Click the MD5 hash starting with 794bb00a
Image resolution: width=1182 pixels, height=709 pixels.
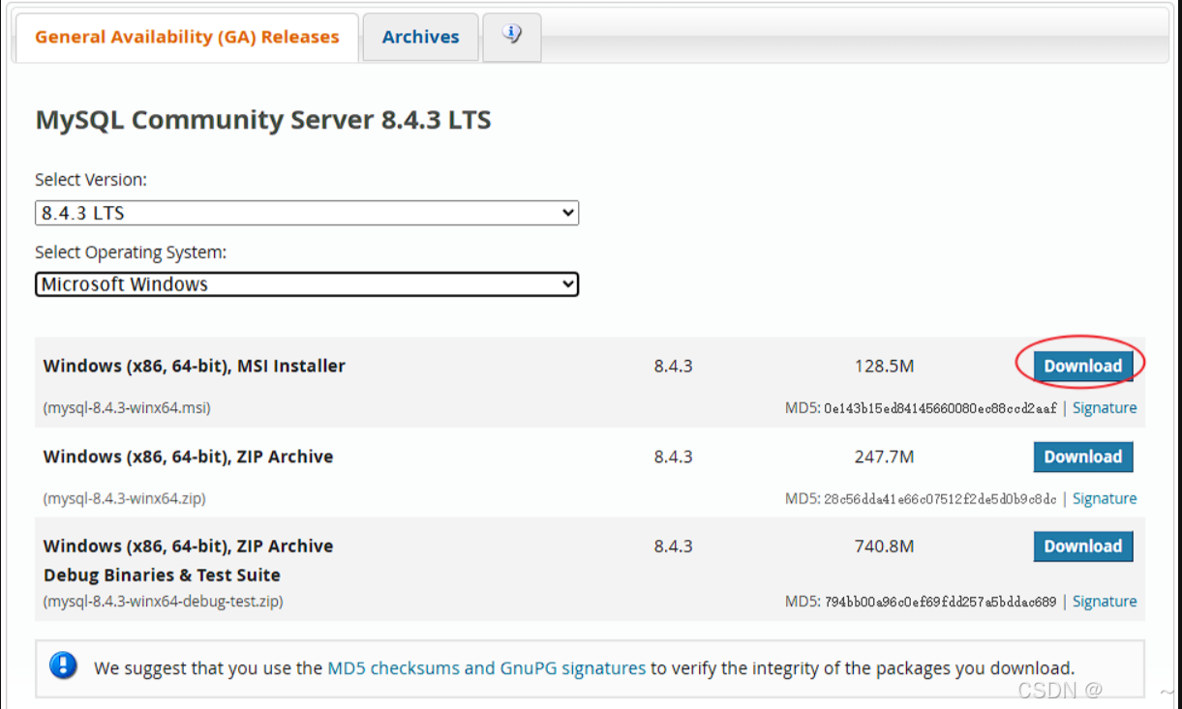940,602
